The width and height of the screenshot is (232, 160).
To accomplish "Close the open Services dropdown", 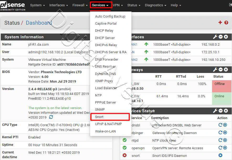I will [101, 5].
